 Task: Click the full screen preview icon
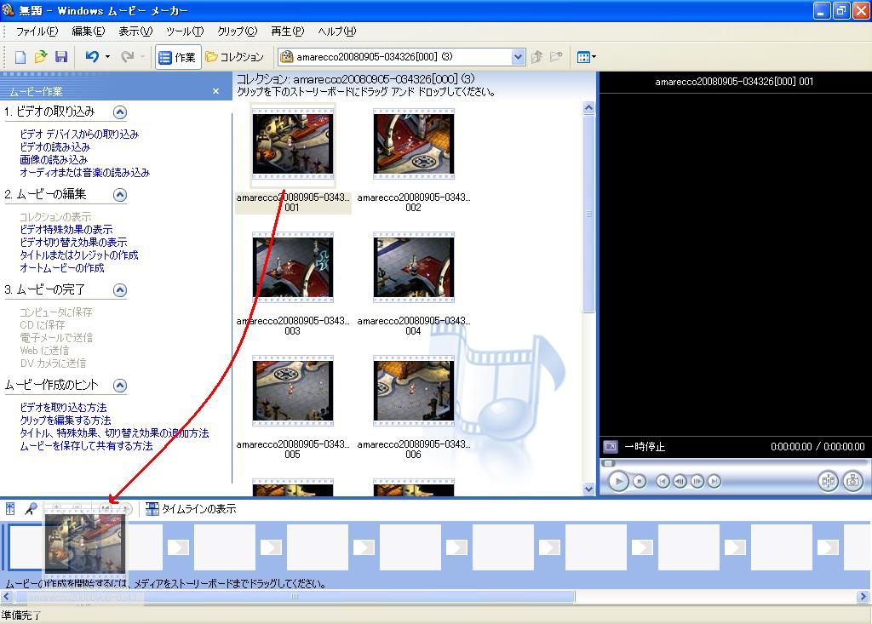point(611,447)
